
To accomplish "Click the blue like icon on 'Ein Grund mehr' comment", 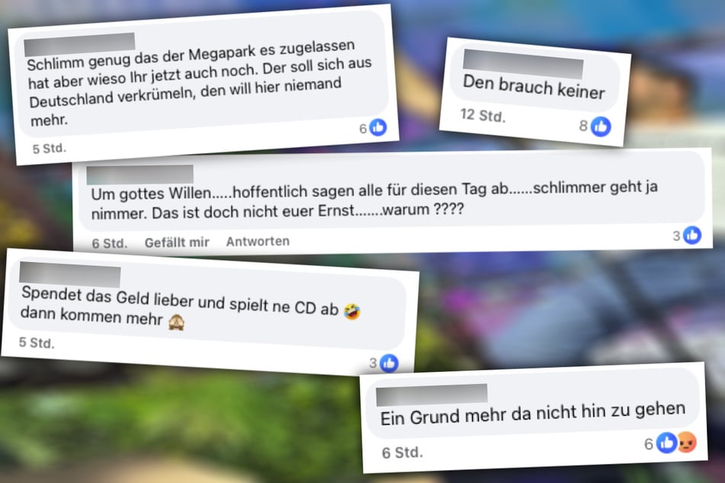I will click(x=667, y=443).
